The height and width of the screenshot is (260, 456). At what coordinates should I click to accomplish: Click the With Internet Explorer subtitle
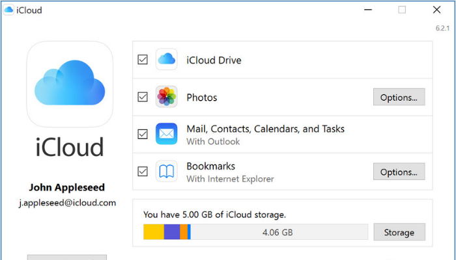[231, 179]
